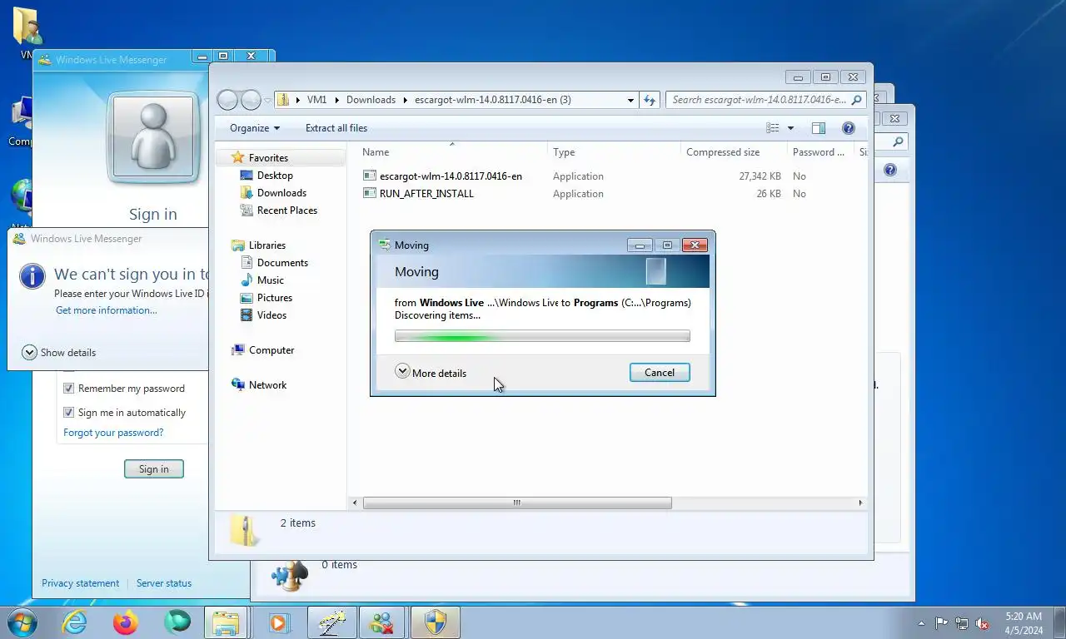Click the horizontal scrollbar thumb in Explorer

[x=517, y=503]
